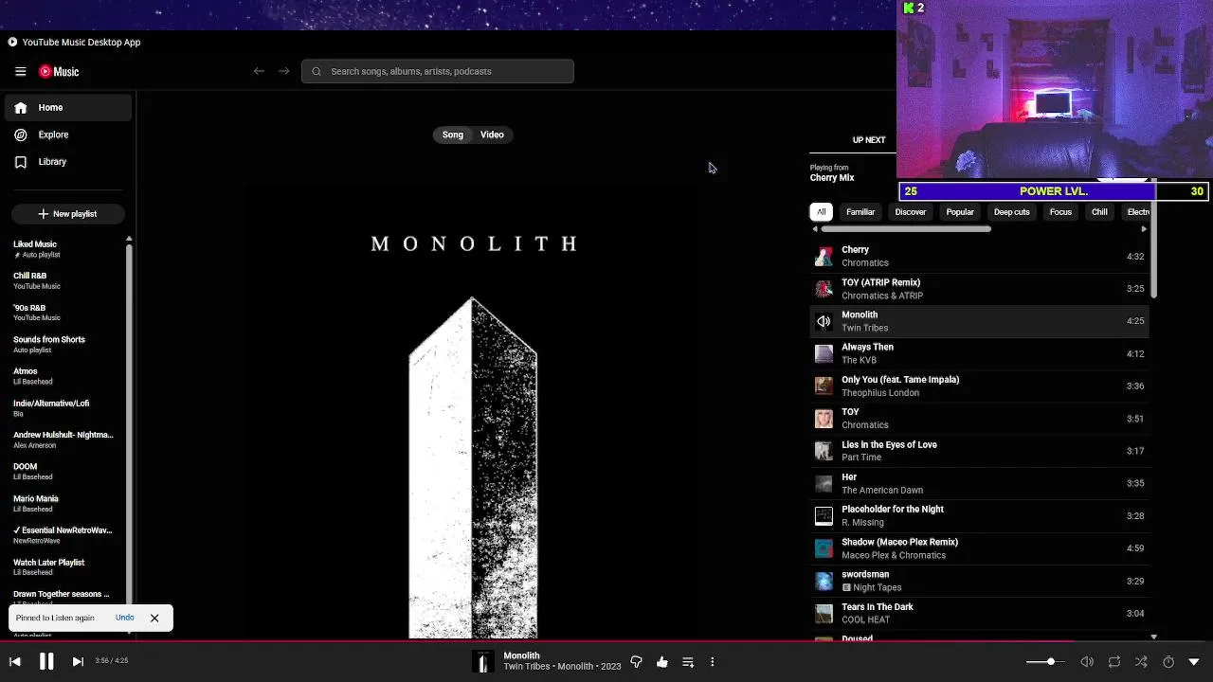Screen dimensions: 1213x682
Task: Open DOOM playlist by Lil Basehead
Action: coord(64,472)
